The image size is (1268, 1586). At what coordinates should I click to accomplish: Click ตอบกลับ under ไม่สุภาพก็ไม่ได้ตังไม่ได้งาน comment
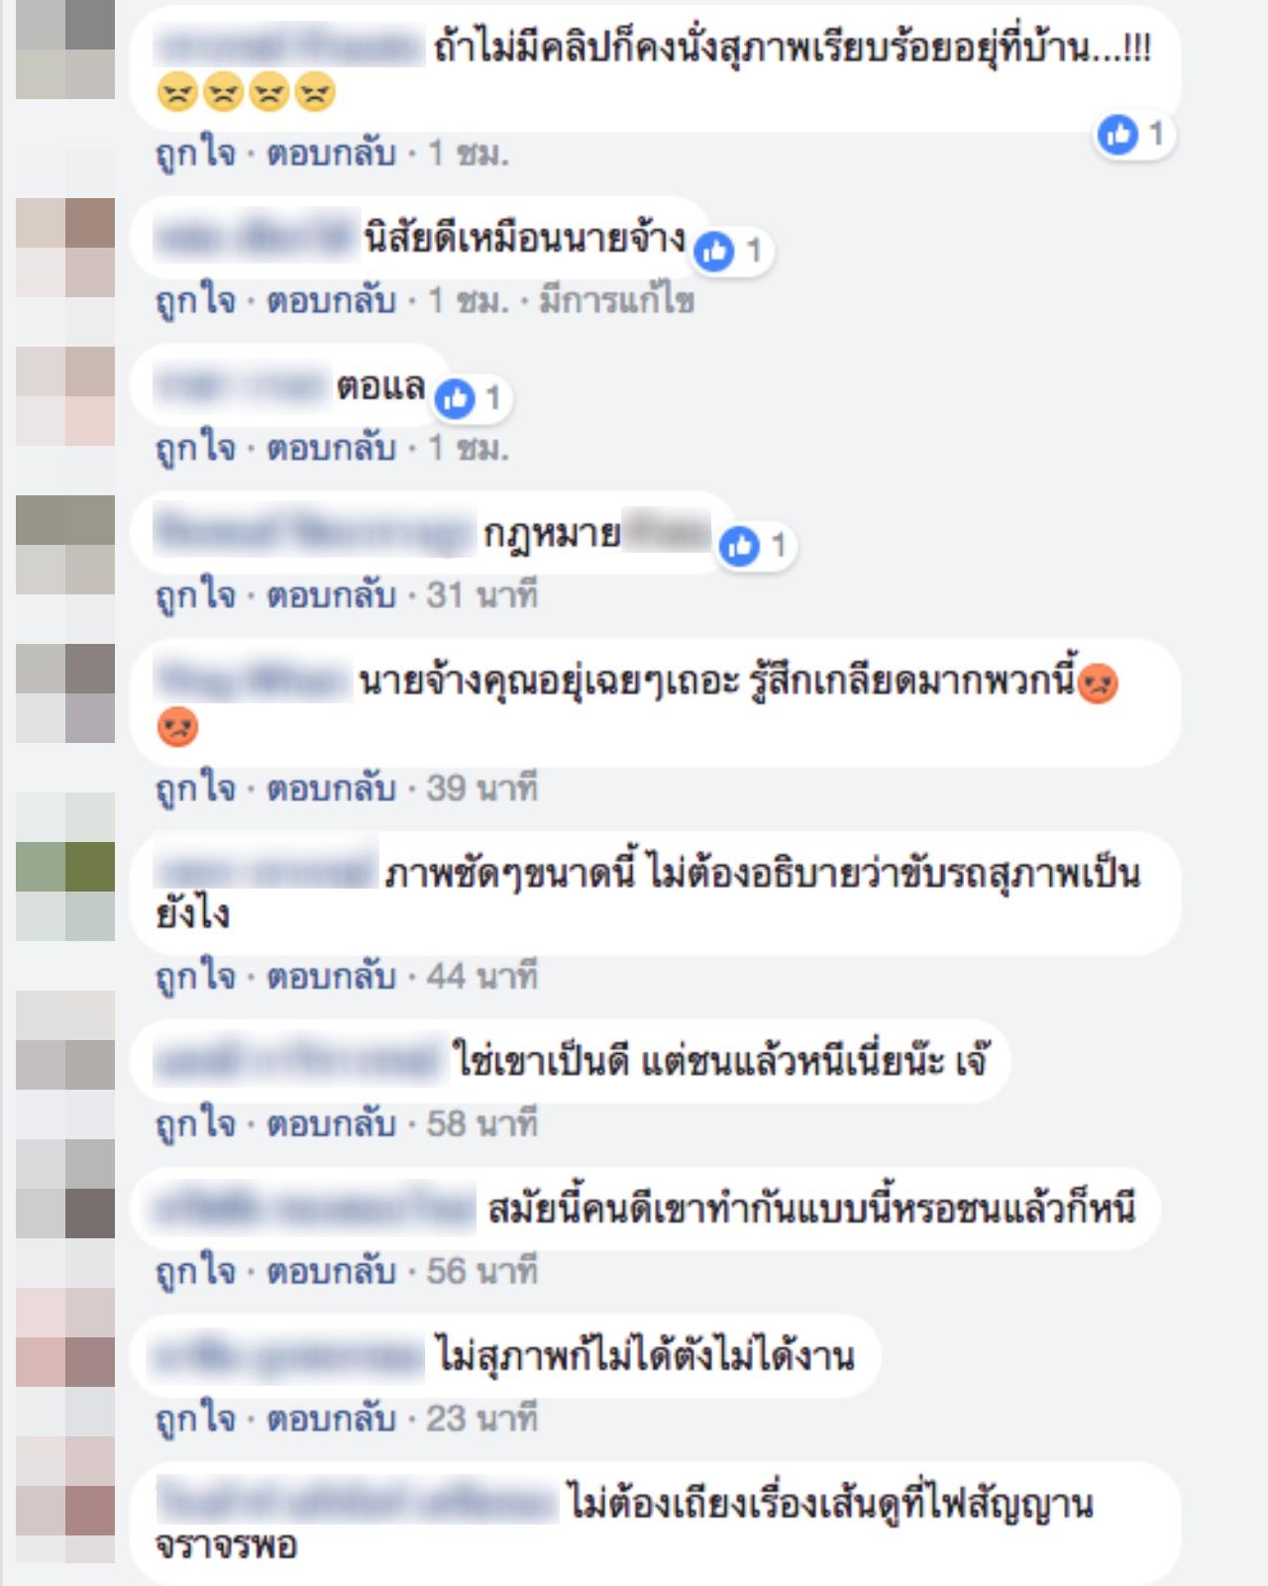pyautogui.click(x=332, y=1419)
